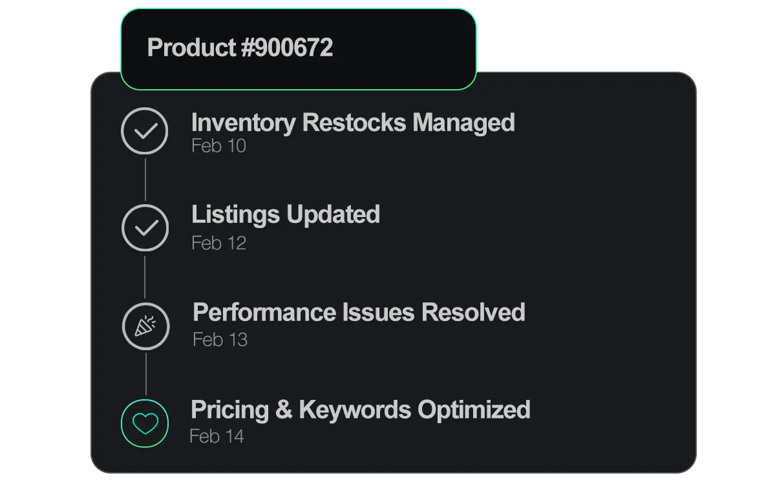Click the connector line above the heart icon
The width and height of the screenshot is (764, 491).
[x=145, y=374]
